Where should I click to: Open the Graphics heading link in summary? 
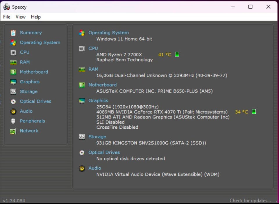(x=99, y=101)
